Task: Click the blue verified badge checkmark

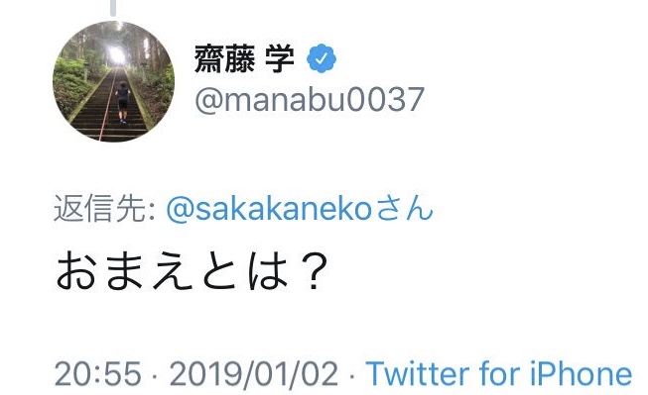Action: (x=322, y=58)
